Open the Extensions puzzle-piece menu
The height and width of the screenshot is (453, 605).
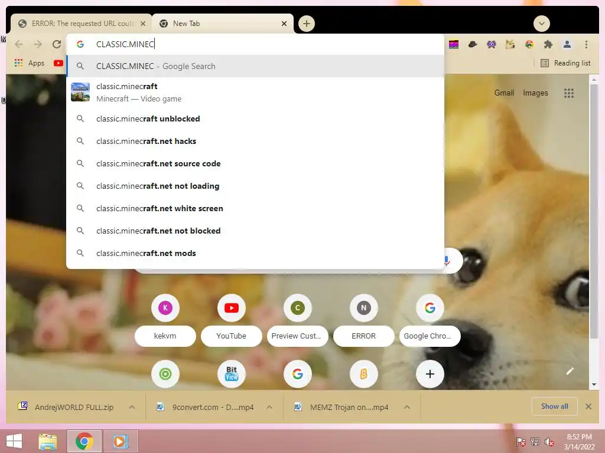click(x=548, y=44)
